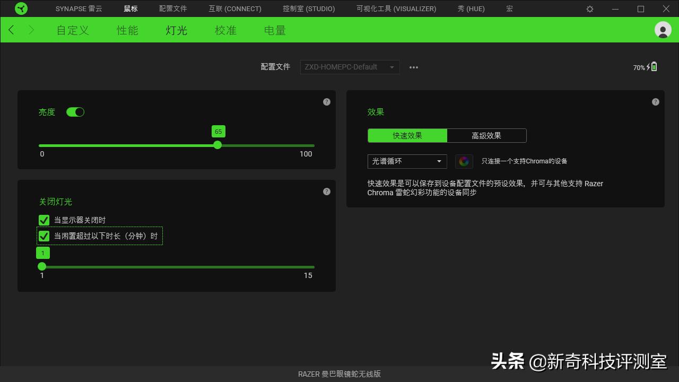Image resolution: width=679 pixels, height=382 pixels.
Task: Open the more options menu next to profile
Action: tap(414, 67)
